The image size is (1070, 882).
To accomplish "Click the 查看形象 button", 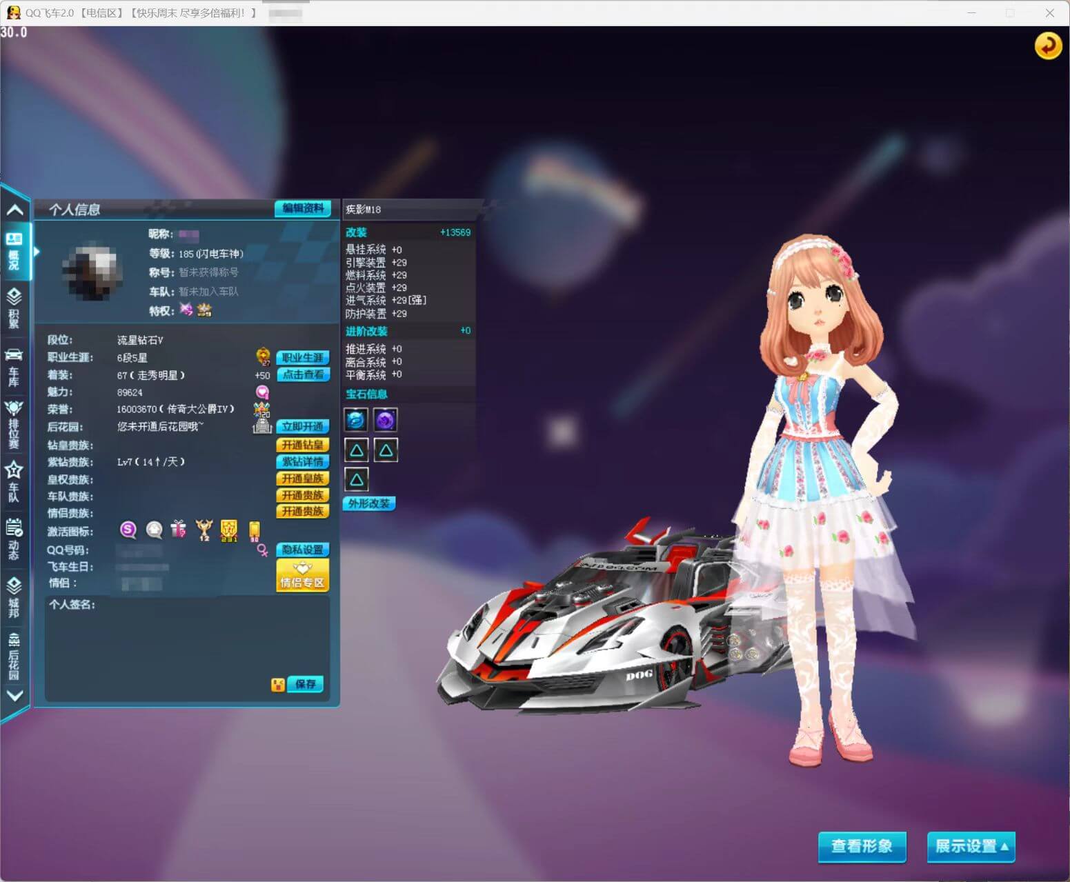I will tap(862, 847).
